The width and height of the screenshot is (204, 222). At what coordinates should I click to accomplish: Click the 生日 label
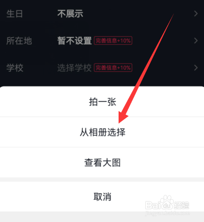click(15, 14)
